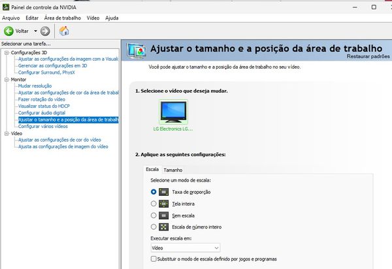Enable Substituir o modo de escala checkbox

(x=154, y=259)
